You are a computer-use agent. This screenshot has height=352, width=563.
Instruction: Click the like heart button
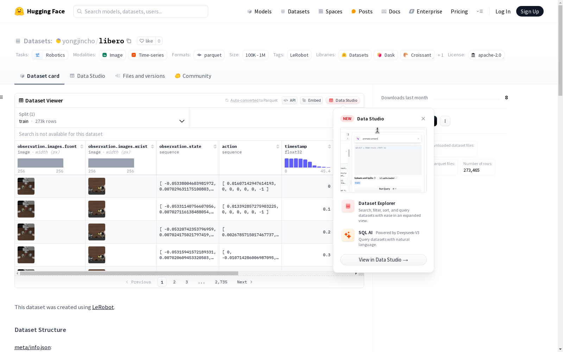coord(146,41)
